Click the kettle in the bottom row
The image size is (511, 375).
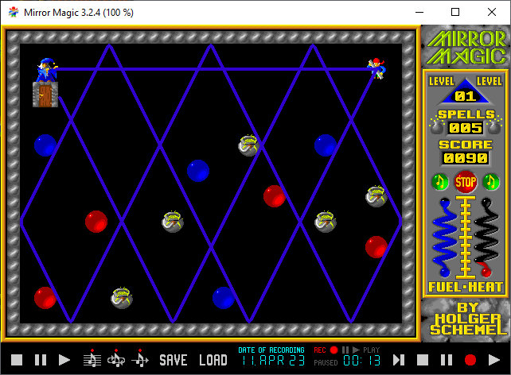pos(121,298)
